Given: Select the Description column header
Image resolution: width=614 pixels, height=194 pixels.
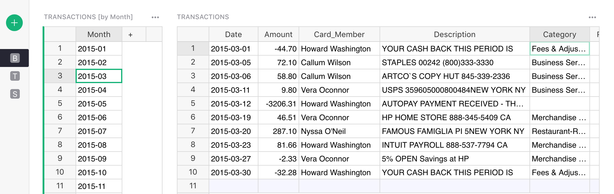Looking at the screenshot, I should coord(455,34).
